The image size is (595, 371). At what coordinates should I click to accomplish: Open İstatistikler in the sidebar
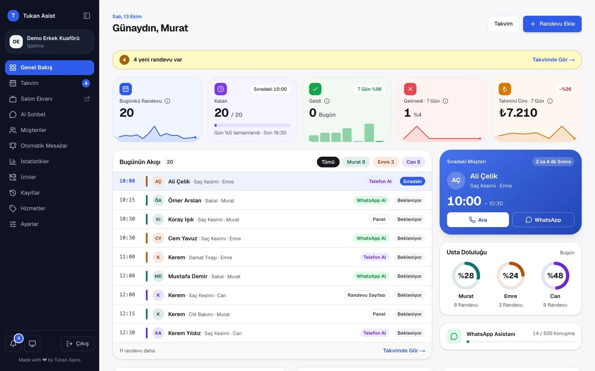click(49, 161)
